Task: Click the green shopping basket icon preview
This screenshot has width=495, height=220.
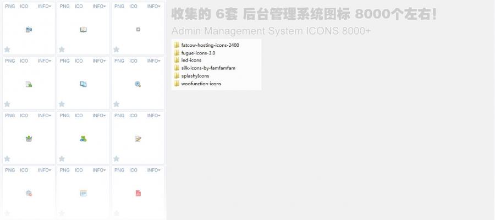Action: click(x=29, y=139)
